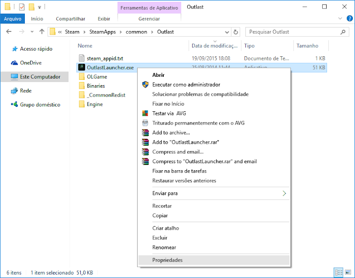
Task: Click the New folder quick access icon
Action: tap(32, 7)
